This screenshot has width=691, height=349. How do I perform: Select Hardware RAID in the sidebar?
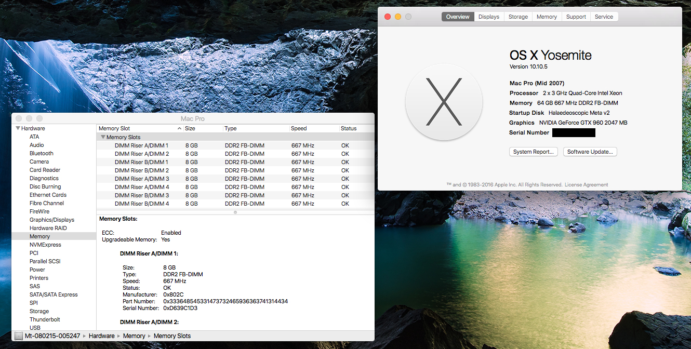tap(48, 228)
